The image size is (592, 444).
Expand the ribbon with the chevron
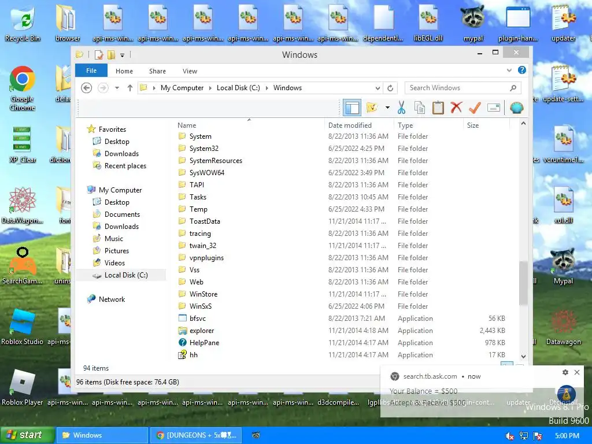[509, 70]
